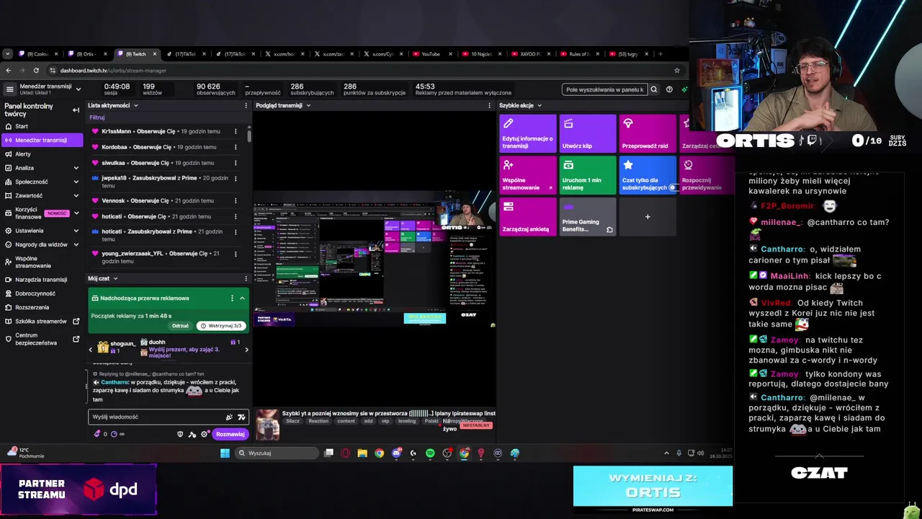This screenshot has width=922, height=519.
Task: Select Menedżer transmisji in the sidebar
Action: pos(41,140)
